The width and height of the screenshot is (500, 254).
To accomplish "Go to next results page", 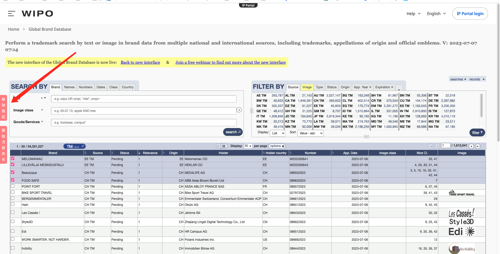I will tap(471, 146).
